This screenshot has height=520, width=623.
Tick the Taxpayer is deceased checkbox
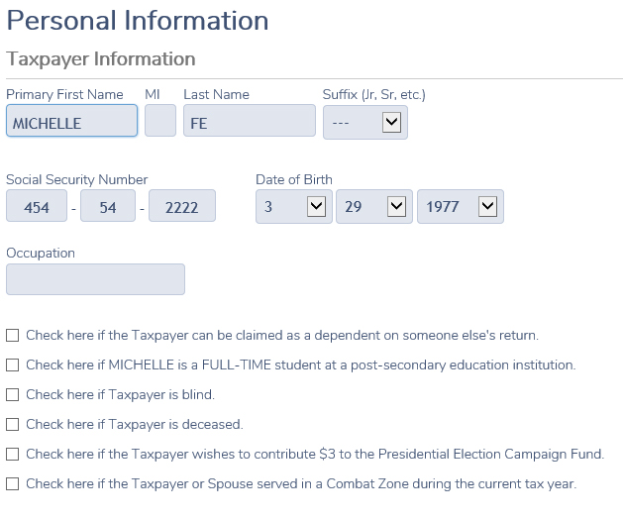click(12, 425)
